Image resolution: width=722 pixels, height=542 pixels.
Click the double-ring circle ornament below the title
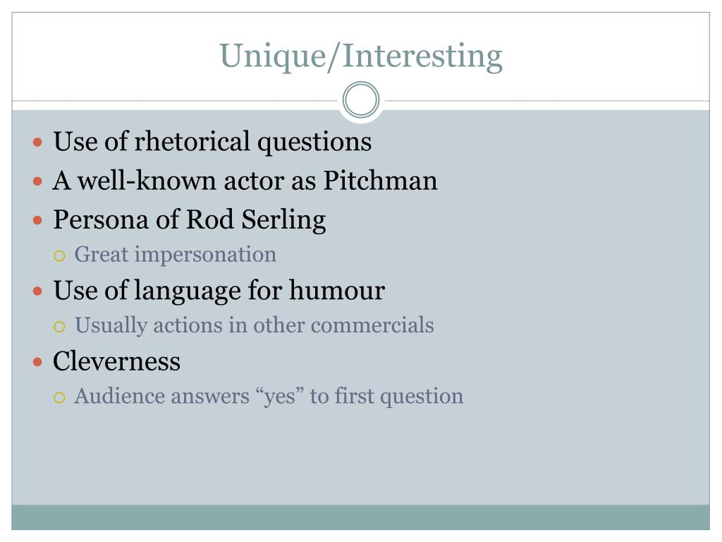pos(361,100)
